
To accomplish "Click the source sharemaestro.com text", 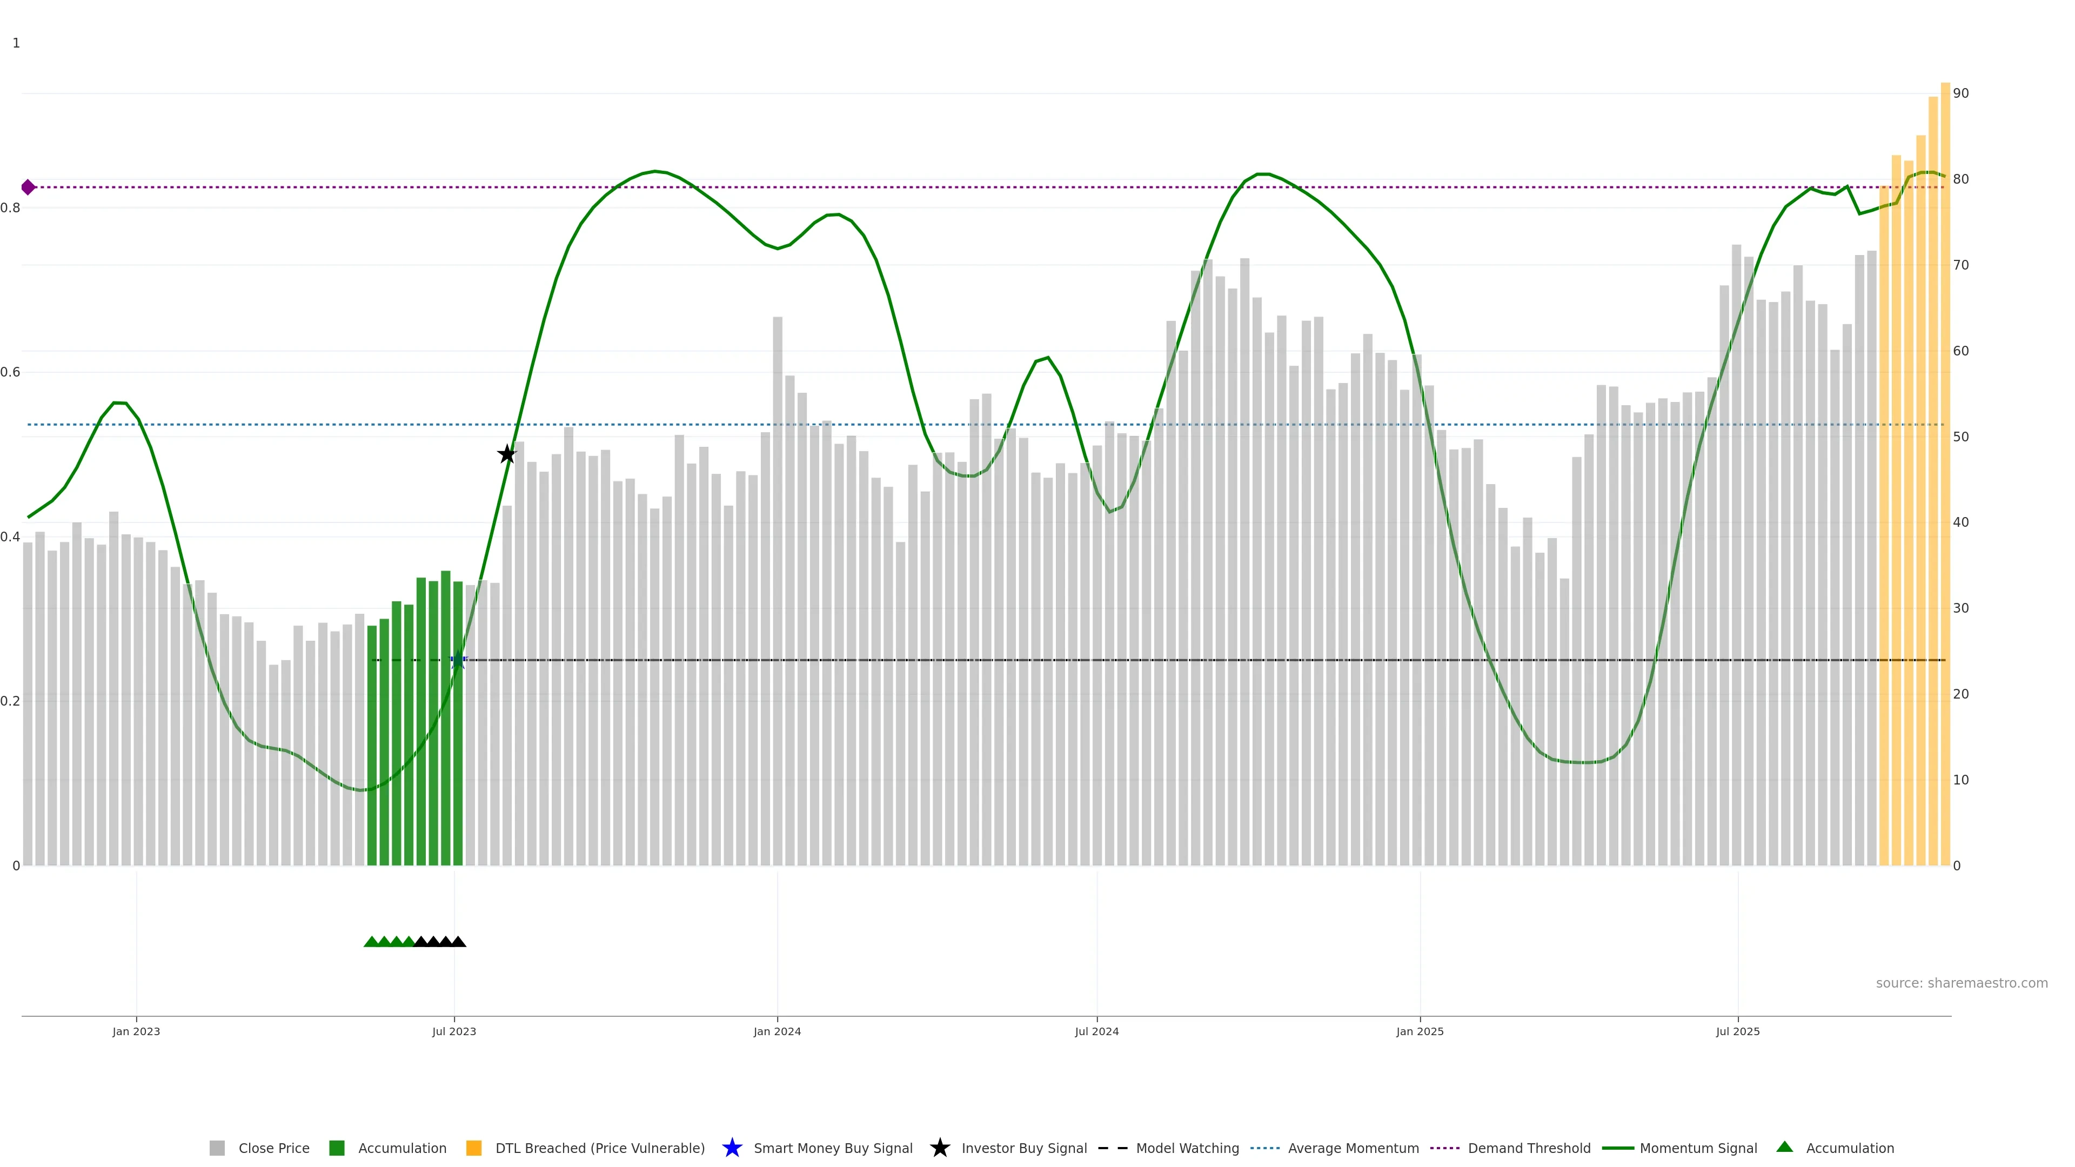I will coord(1960,983).
